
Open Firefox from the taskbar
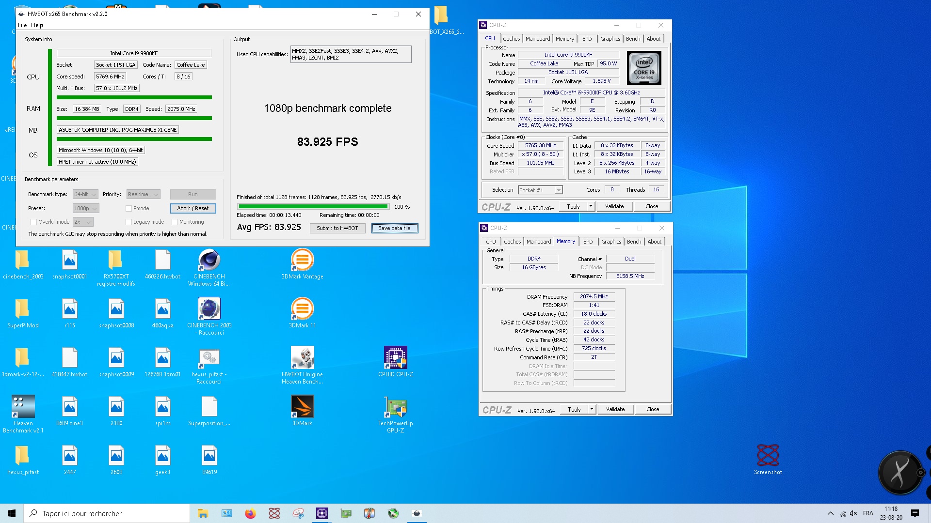(x=250, y=513)
